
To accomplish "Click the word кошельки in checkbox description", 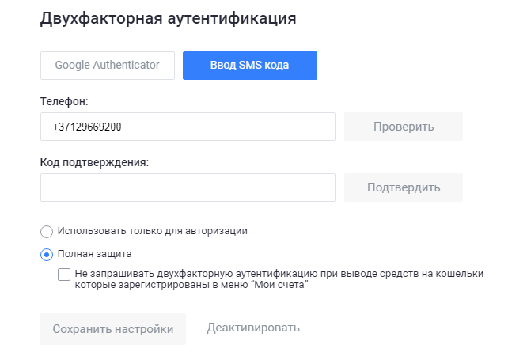I will [x=461, y=274].
